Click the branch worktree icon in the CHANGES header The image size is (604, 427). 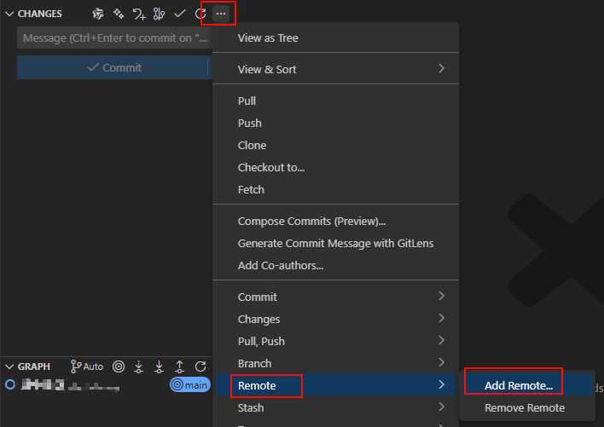[159, 14]
